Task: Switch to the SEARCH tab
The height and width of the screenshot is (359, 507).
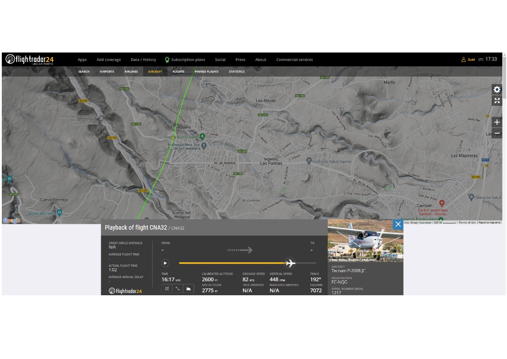Action: (84, 71)
